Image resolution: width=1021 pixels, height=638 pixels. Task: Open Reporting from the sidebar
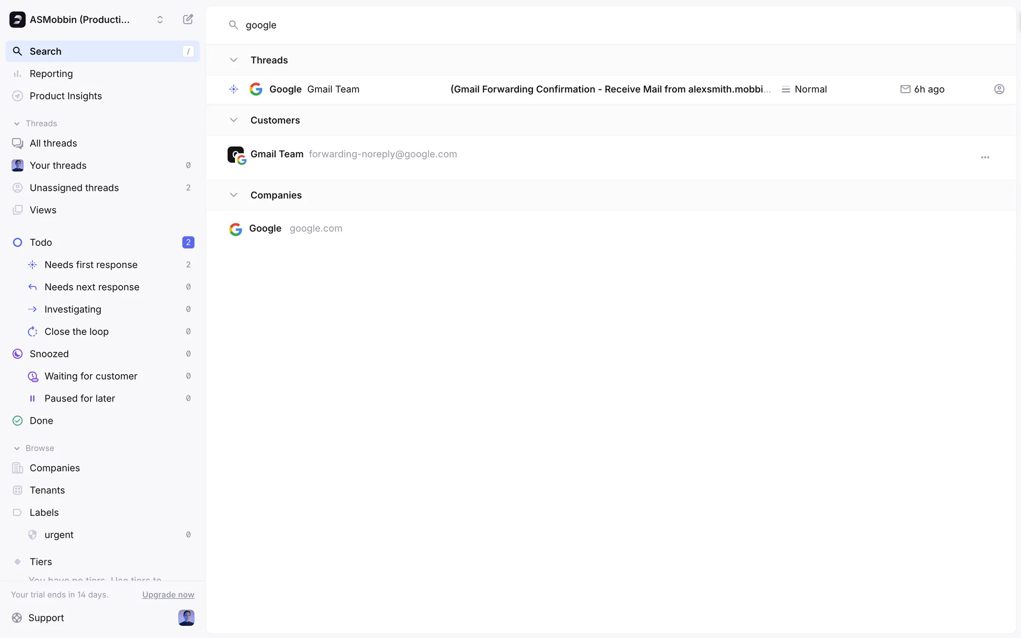[x=51, y=74]
